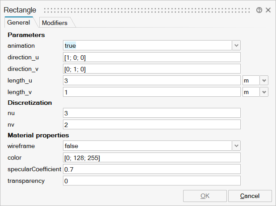Click the length_u value field
This screenshot has height=206, width=276.
(x=152, y=80)
